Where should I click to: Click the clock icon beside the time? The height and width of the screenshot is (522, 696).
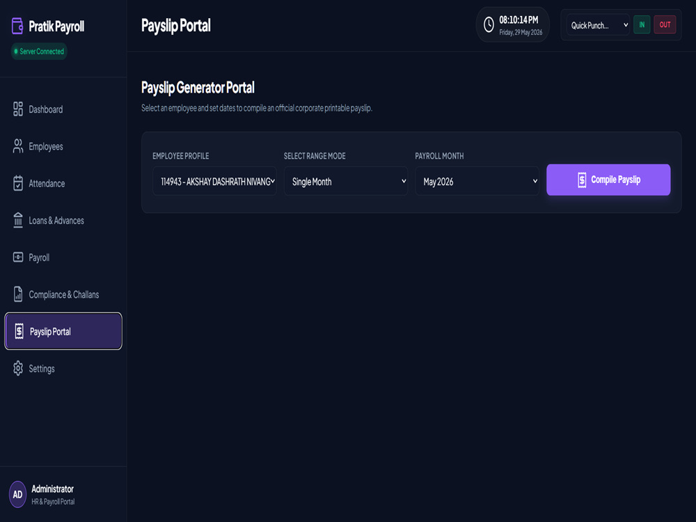coord(489,25)
